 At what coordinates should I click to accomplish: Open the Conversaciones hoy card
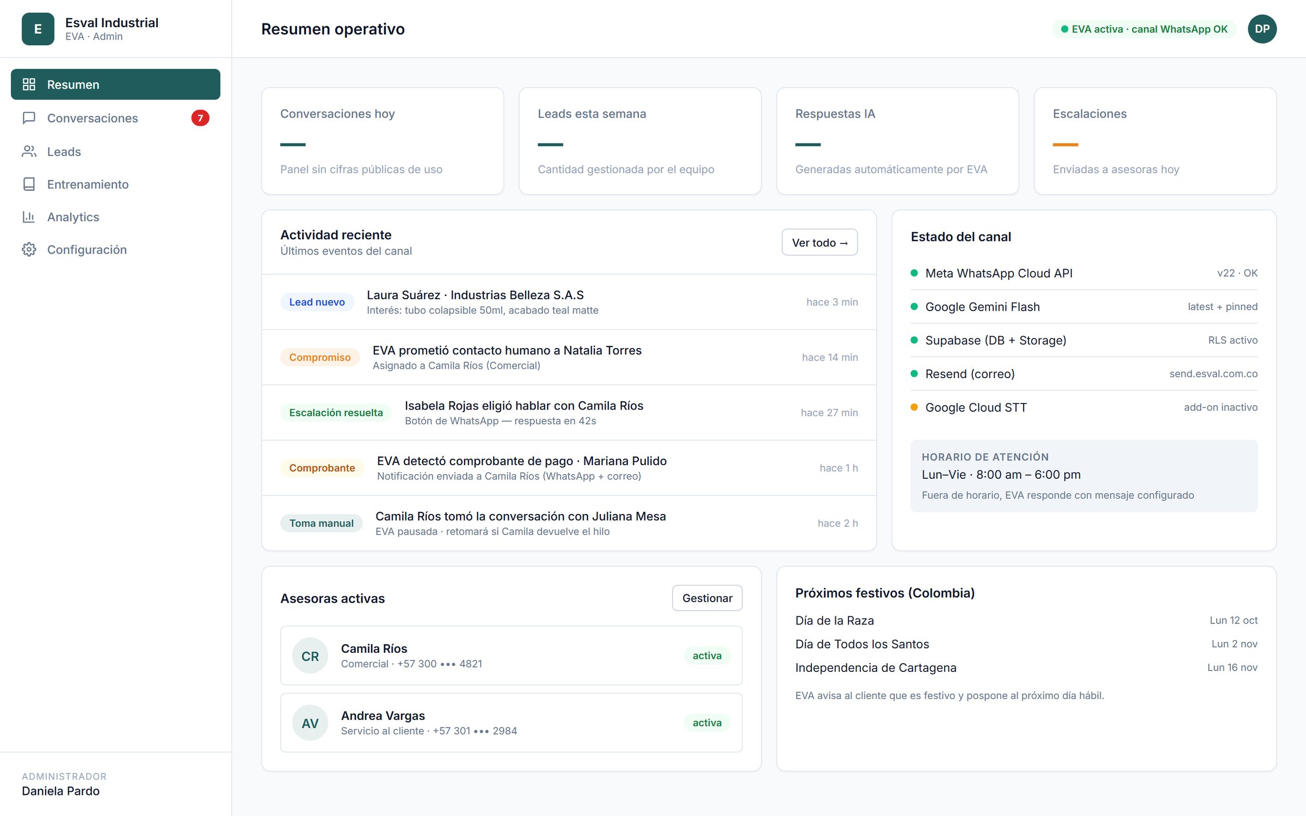[383, 141]
